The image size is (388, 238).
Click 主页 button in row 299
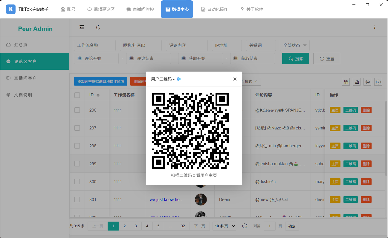click(335, 164)
